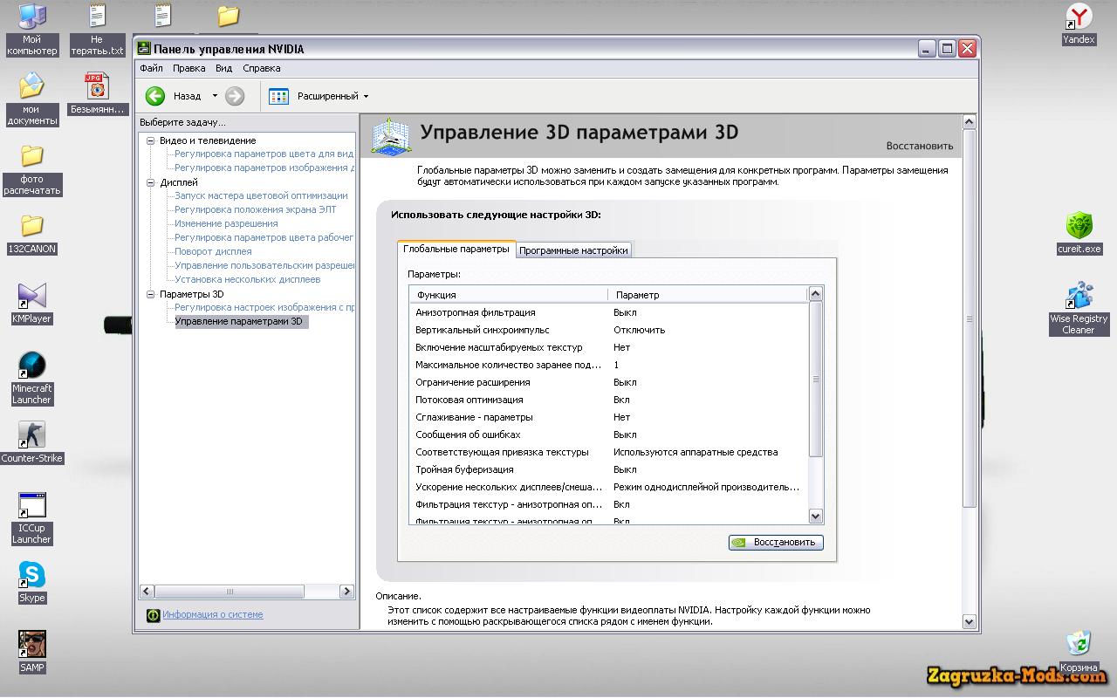This screenshot has height=698, width=1117.
Task: Open Изменение разрешения task
Action: 226,223
